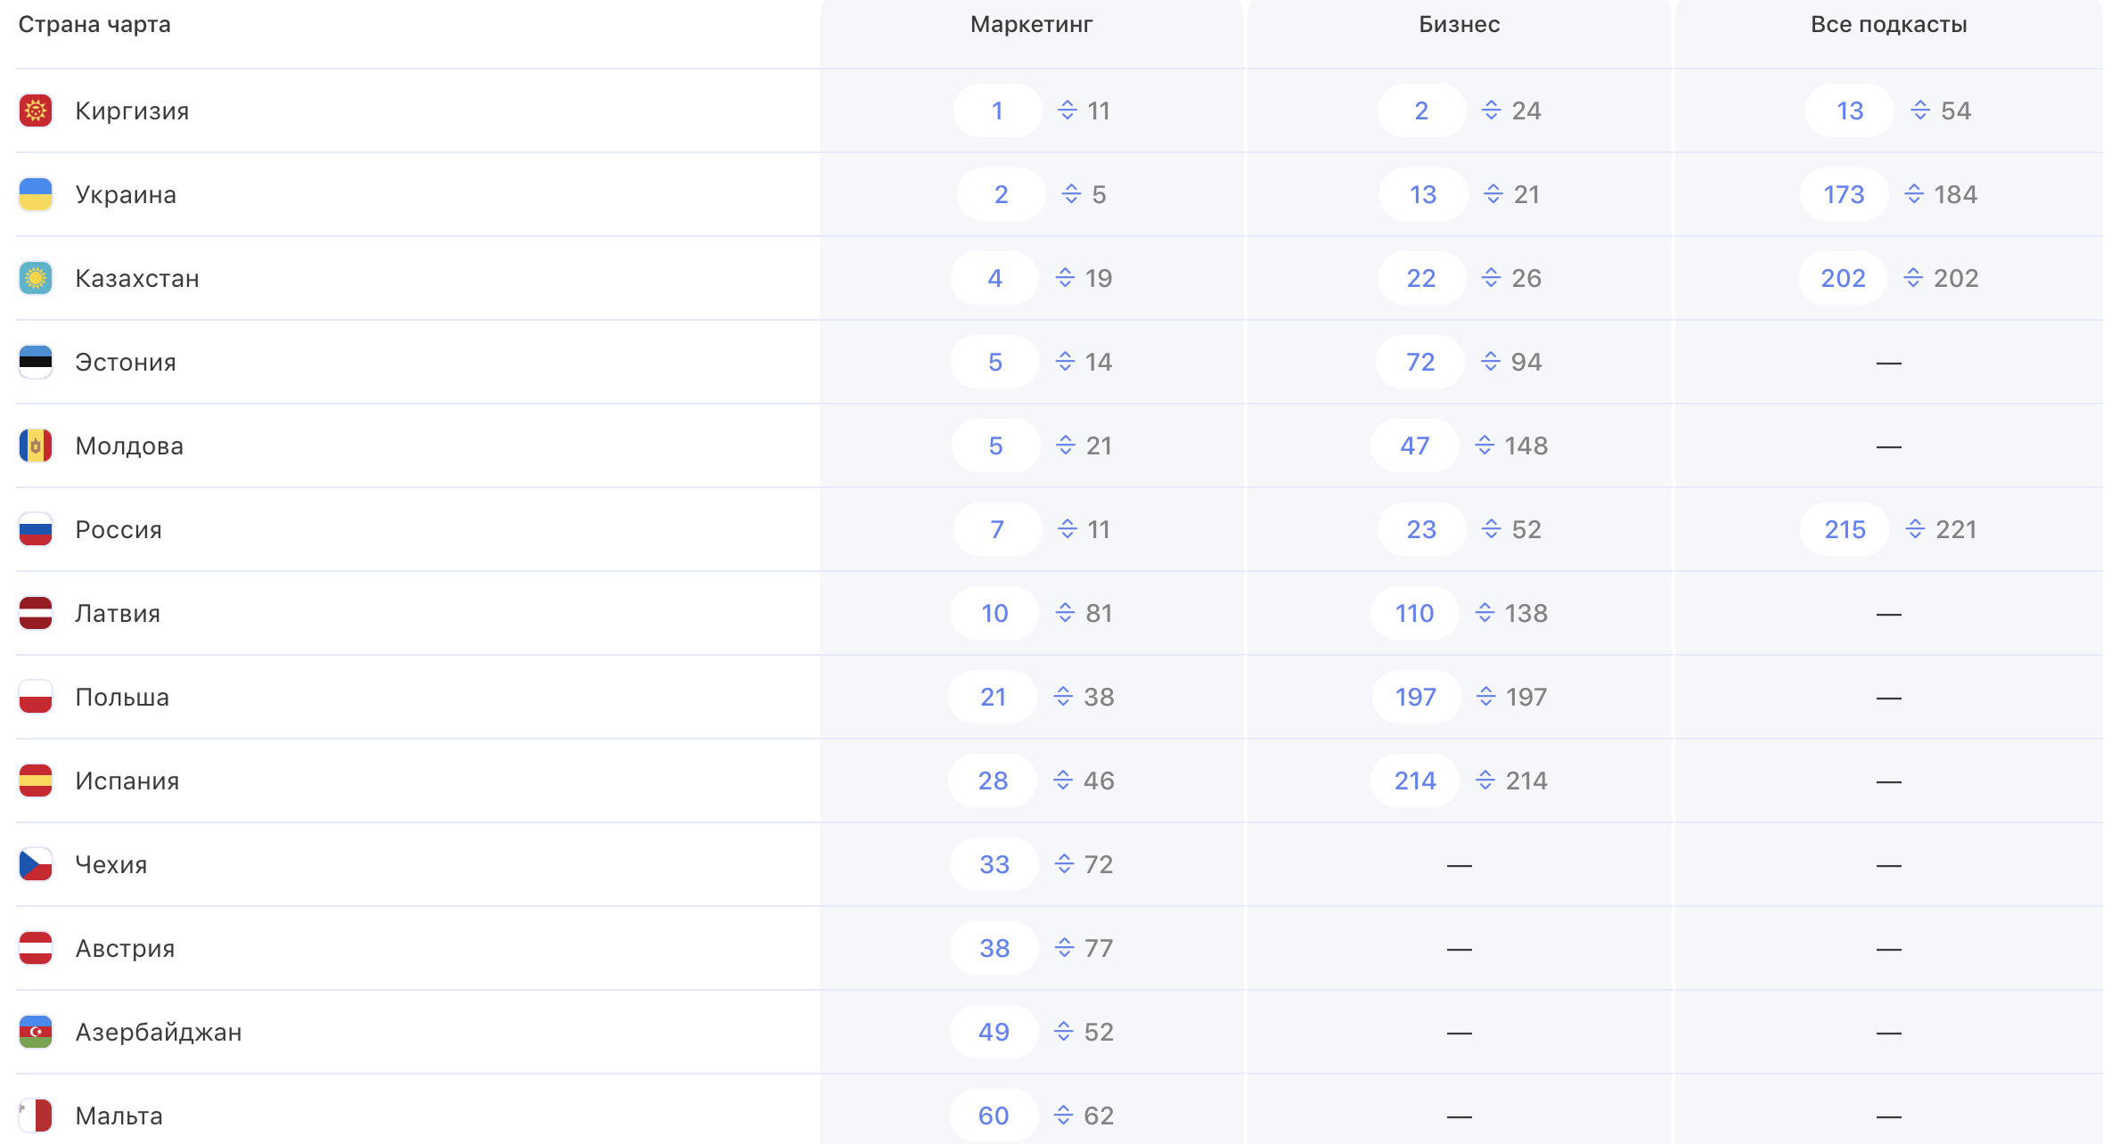Click the arrows icon beside Kazakhstan's all-podcasts 202
Viewport: 2119px width, 1144px height.
[1913, 278]
